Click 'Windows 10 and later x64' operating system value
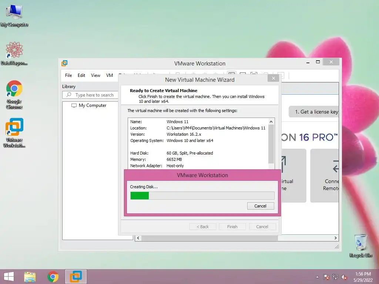Screen dimensions: 379x284 [x=190, y=141]
